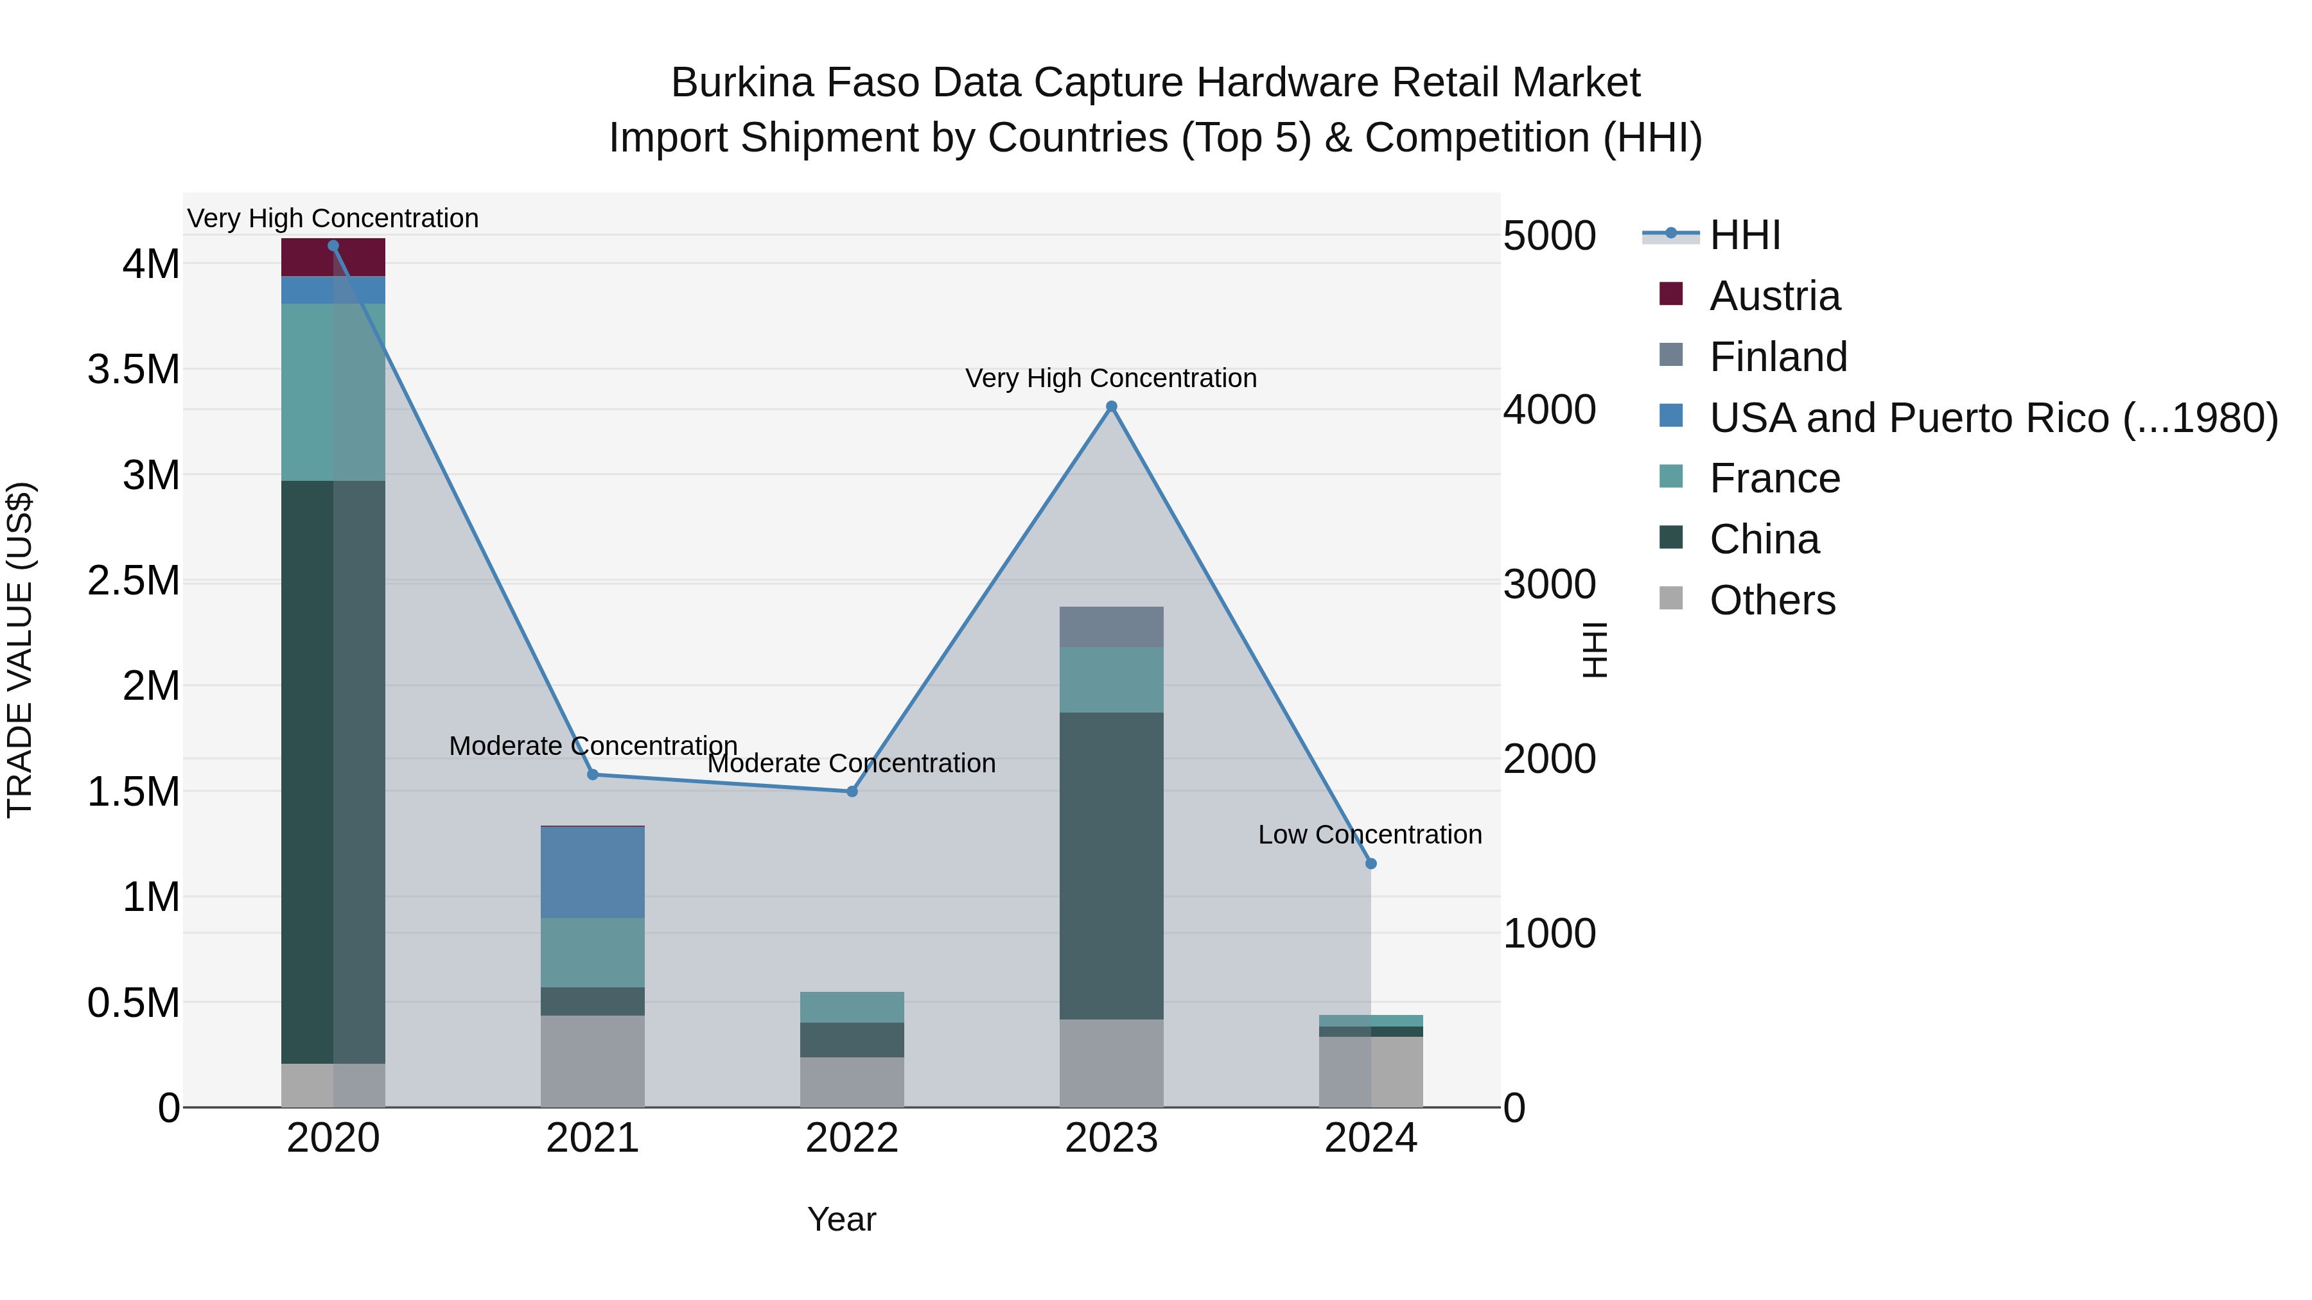Click the Finland segment of the 2023 bar
This screenshot has width=2312, height=1300.
(1111, 627)
